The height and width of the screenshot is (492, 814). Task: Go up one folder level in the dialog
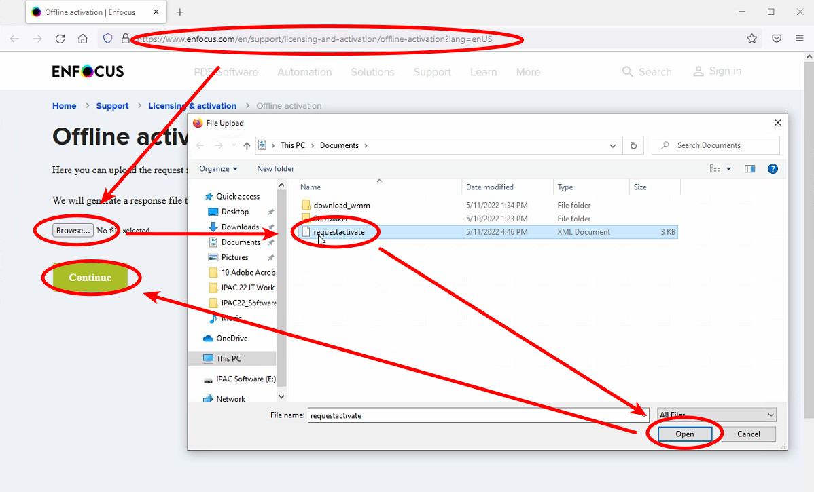[x=247, y=145]
